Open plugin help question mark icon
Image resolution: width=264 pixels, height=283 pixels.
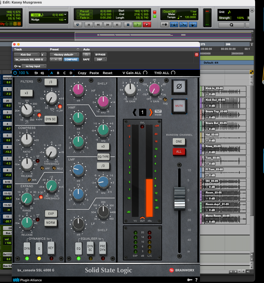coord(196,280)
